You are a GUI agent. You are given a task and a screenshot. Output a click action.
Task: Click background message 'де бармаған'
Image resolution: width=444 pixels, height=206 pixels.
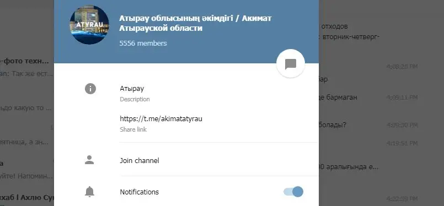(x=338, y=97)
